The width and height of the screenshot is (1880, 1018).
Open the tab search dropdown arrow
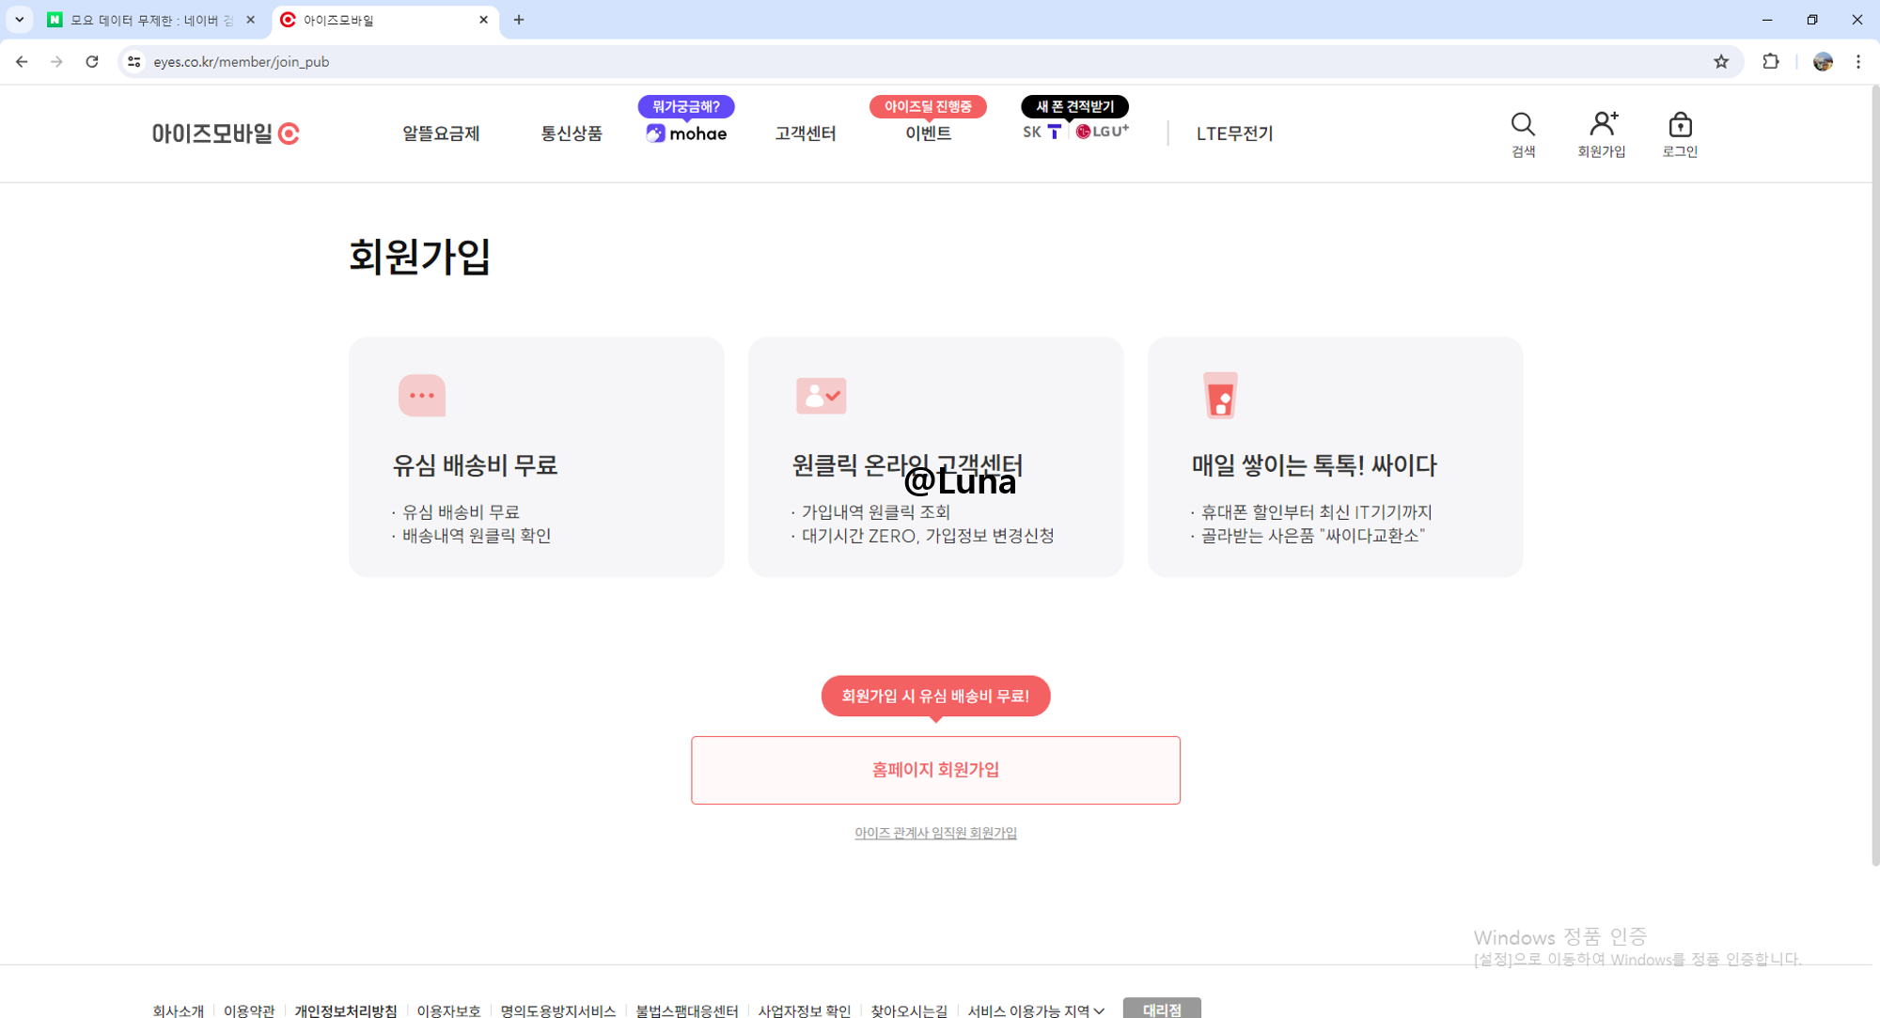click(19, 20)
